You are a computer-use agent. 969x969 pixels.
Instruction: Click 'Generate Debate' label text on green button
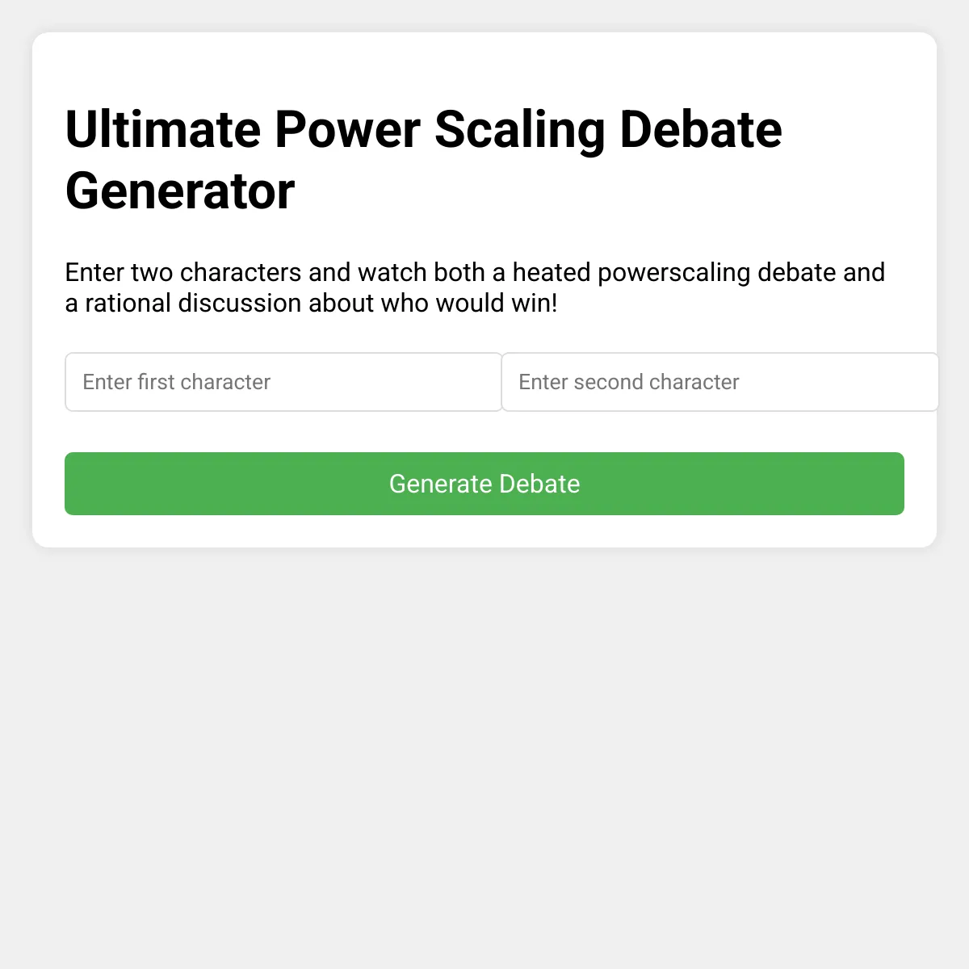pyautogui.click(x=484, y=484)
